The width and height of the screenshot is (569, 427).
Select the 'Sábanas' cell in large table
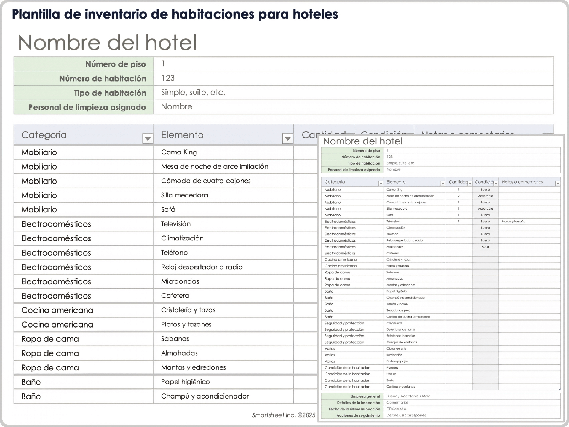[223, 339]
